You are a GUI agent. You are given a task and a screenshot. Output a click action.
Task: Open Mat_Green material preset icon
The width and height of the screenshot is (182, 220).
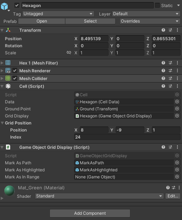click(x=174, y=188)
